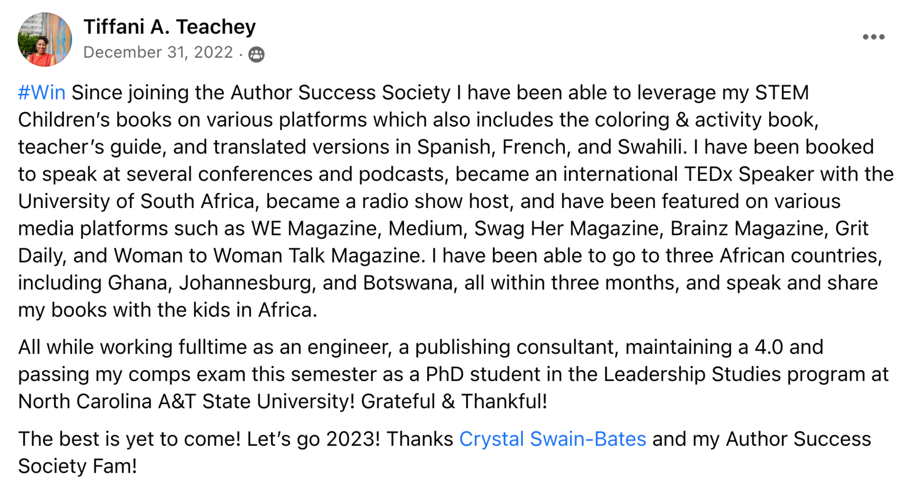904x489 pixels.
Task: Click the 'Woman to Woman Talk Magazine' text
Action: [269, 255]
